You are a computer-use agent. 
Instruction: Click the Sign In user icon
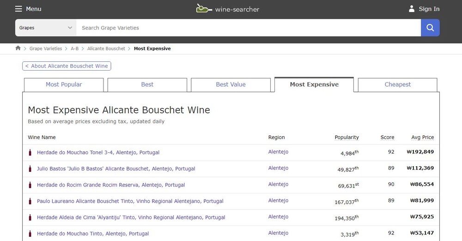pyautogui.click(x=411, y=9)
